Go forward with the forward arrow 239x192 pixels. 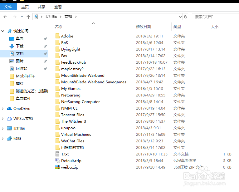coord(14,17)
